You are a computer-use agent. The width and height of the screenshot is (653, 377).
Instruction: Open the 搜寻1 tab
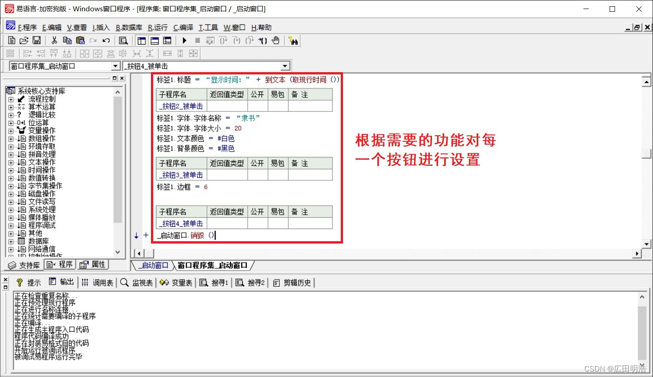214,283
